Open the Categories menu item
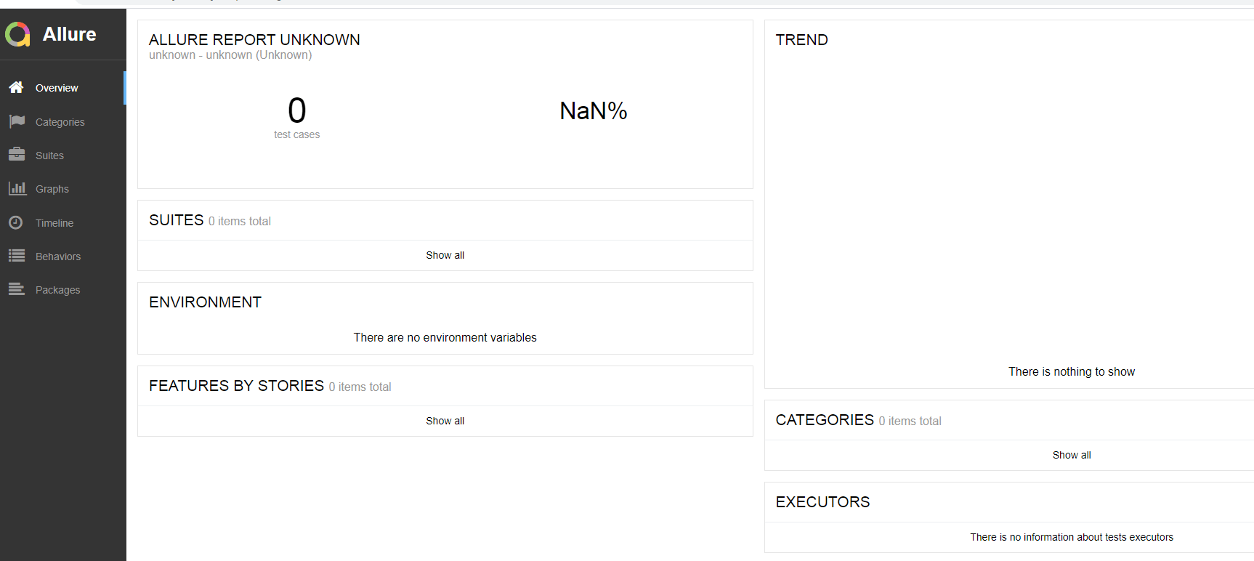Screen dimensions: 1254x561 63,122
